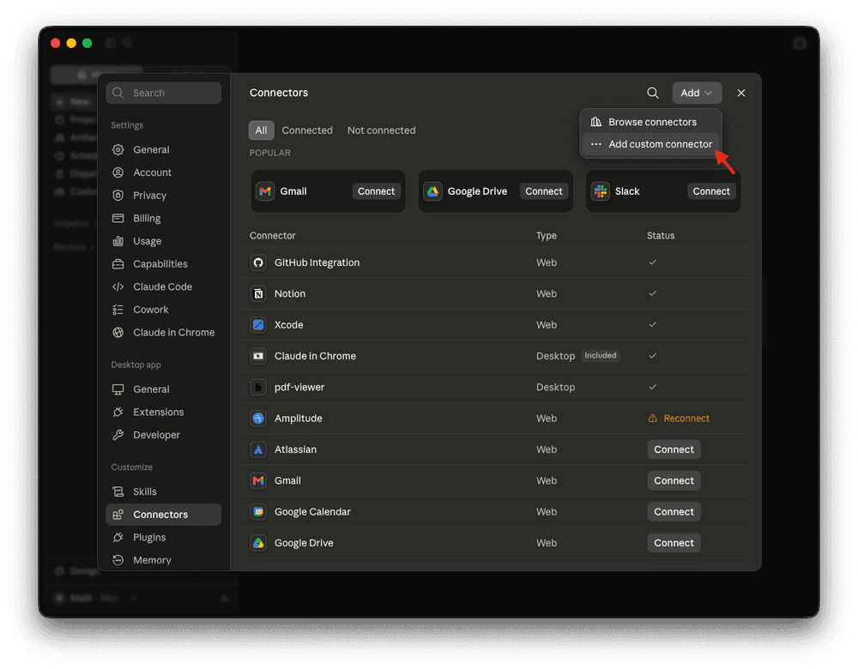Connect the Google Calendar connector

(x=674, y=512)
